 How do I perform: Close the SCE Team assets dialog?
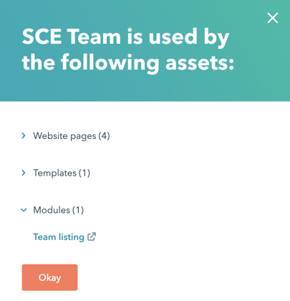coord(273,18)
